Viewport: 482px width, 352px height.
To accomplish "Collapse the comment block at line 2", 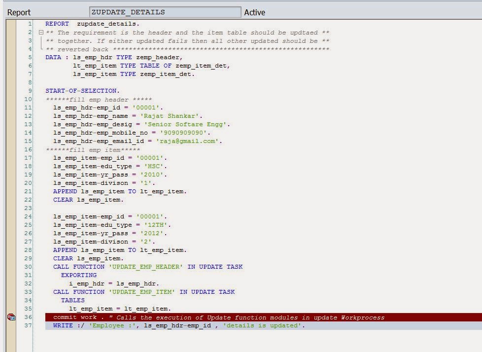I will pyautogui.click(x=41, y=33).
